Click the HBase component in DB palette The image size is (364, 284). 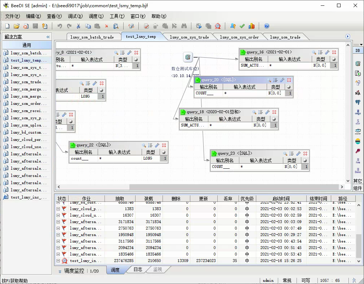[358, 170]
